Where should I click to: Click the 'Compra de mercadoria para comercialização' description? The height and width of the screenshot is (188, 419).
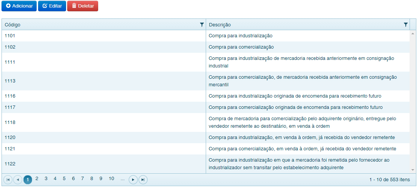[308, 122]
